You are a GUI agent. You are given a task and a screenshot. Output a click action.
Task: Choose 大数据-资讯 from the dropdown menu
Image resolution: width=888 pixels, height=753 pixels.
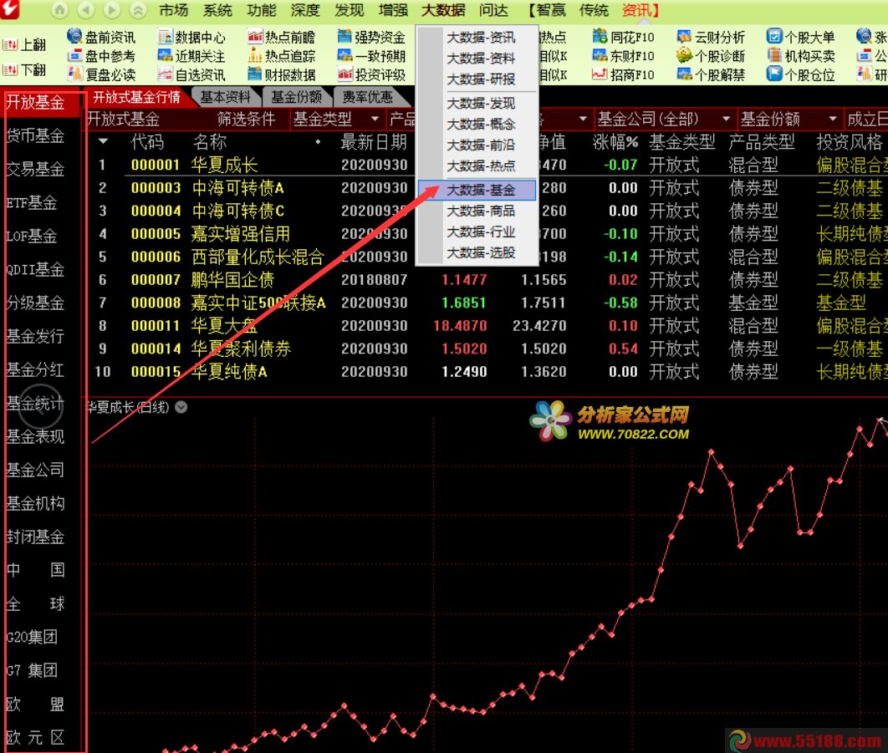477,38
